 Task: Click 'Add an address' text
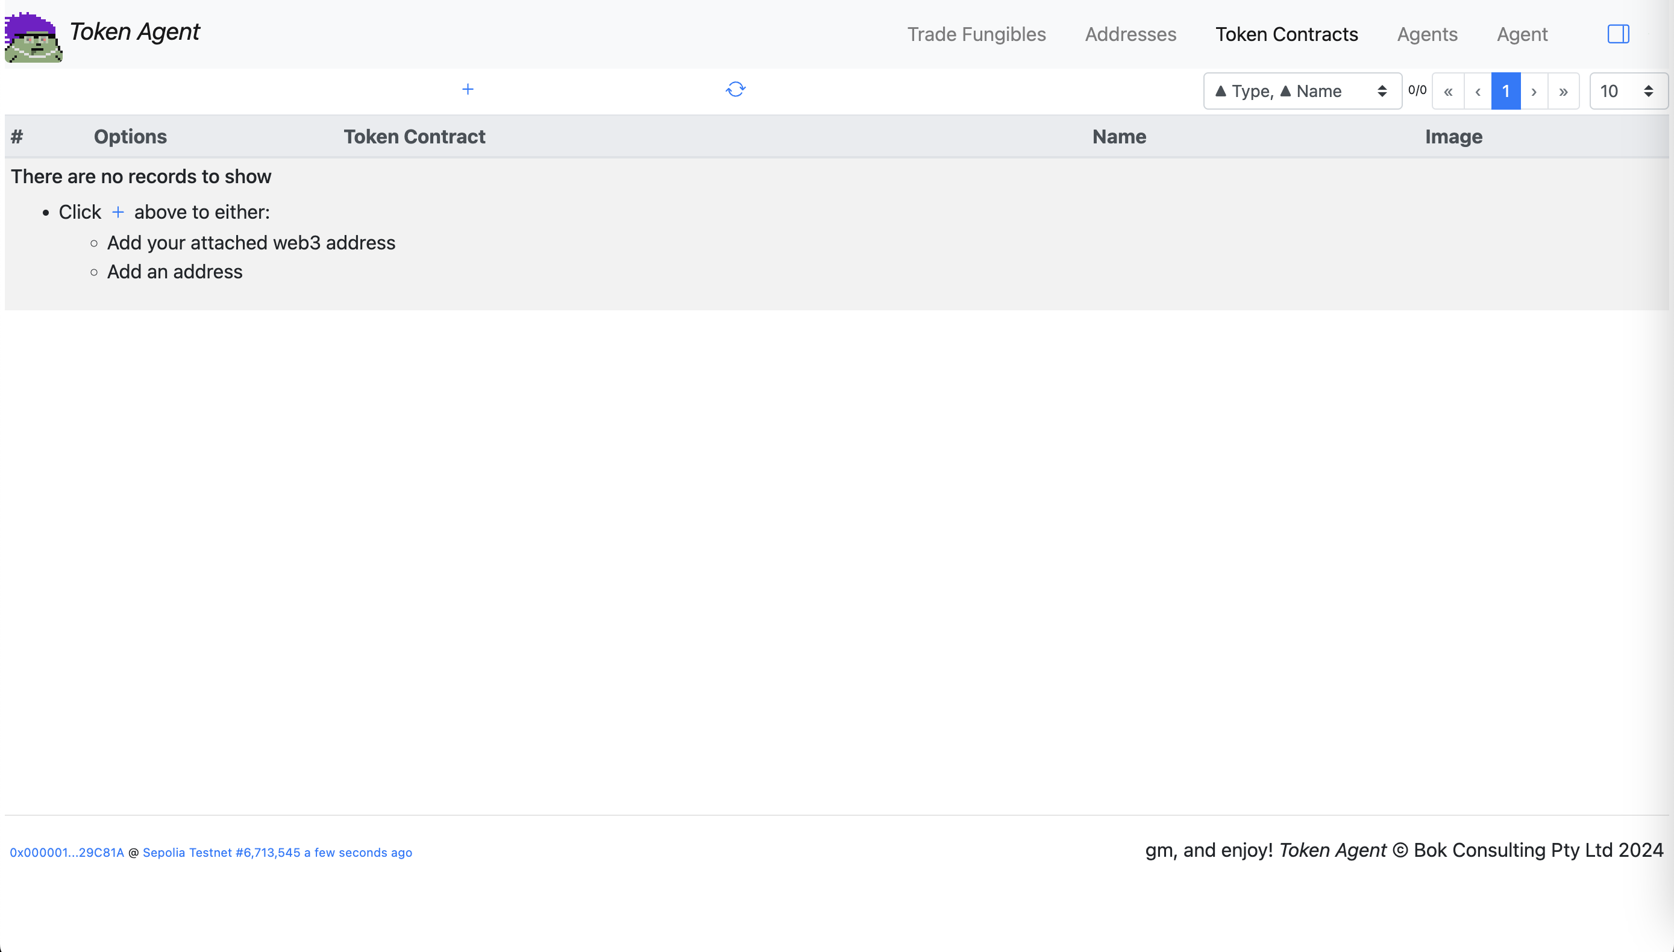click(x=175, y=271)
